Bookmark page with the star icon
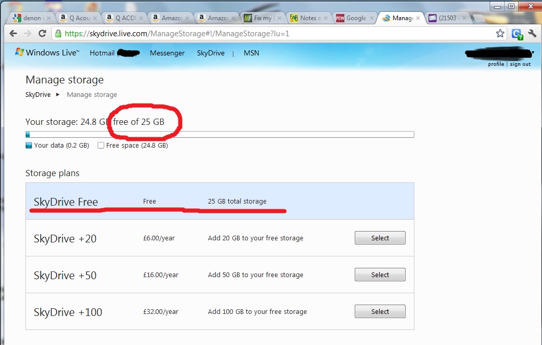The height and width of the screenshot is (345, 542). coord(500,34)
